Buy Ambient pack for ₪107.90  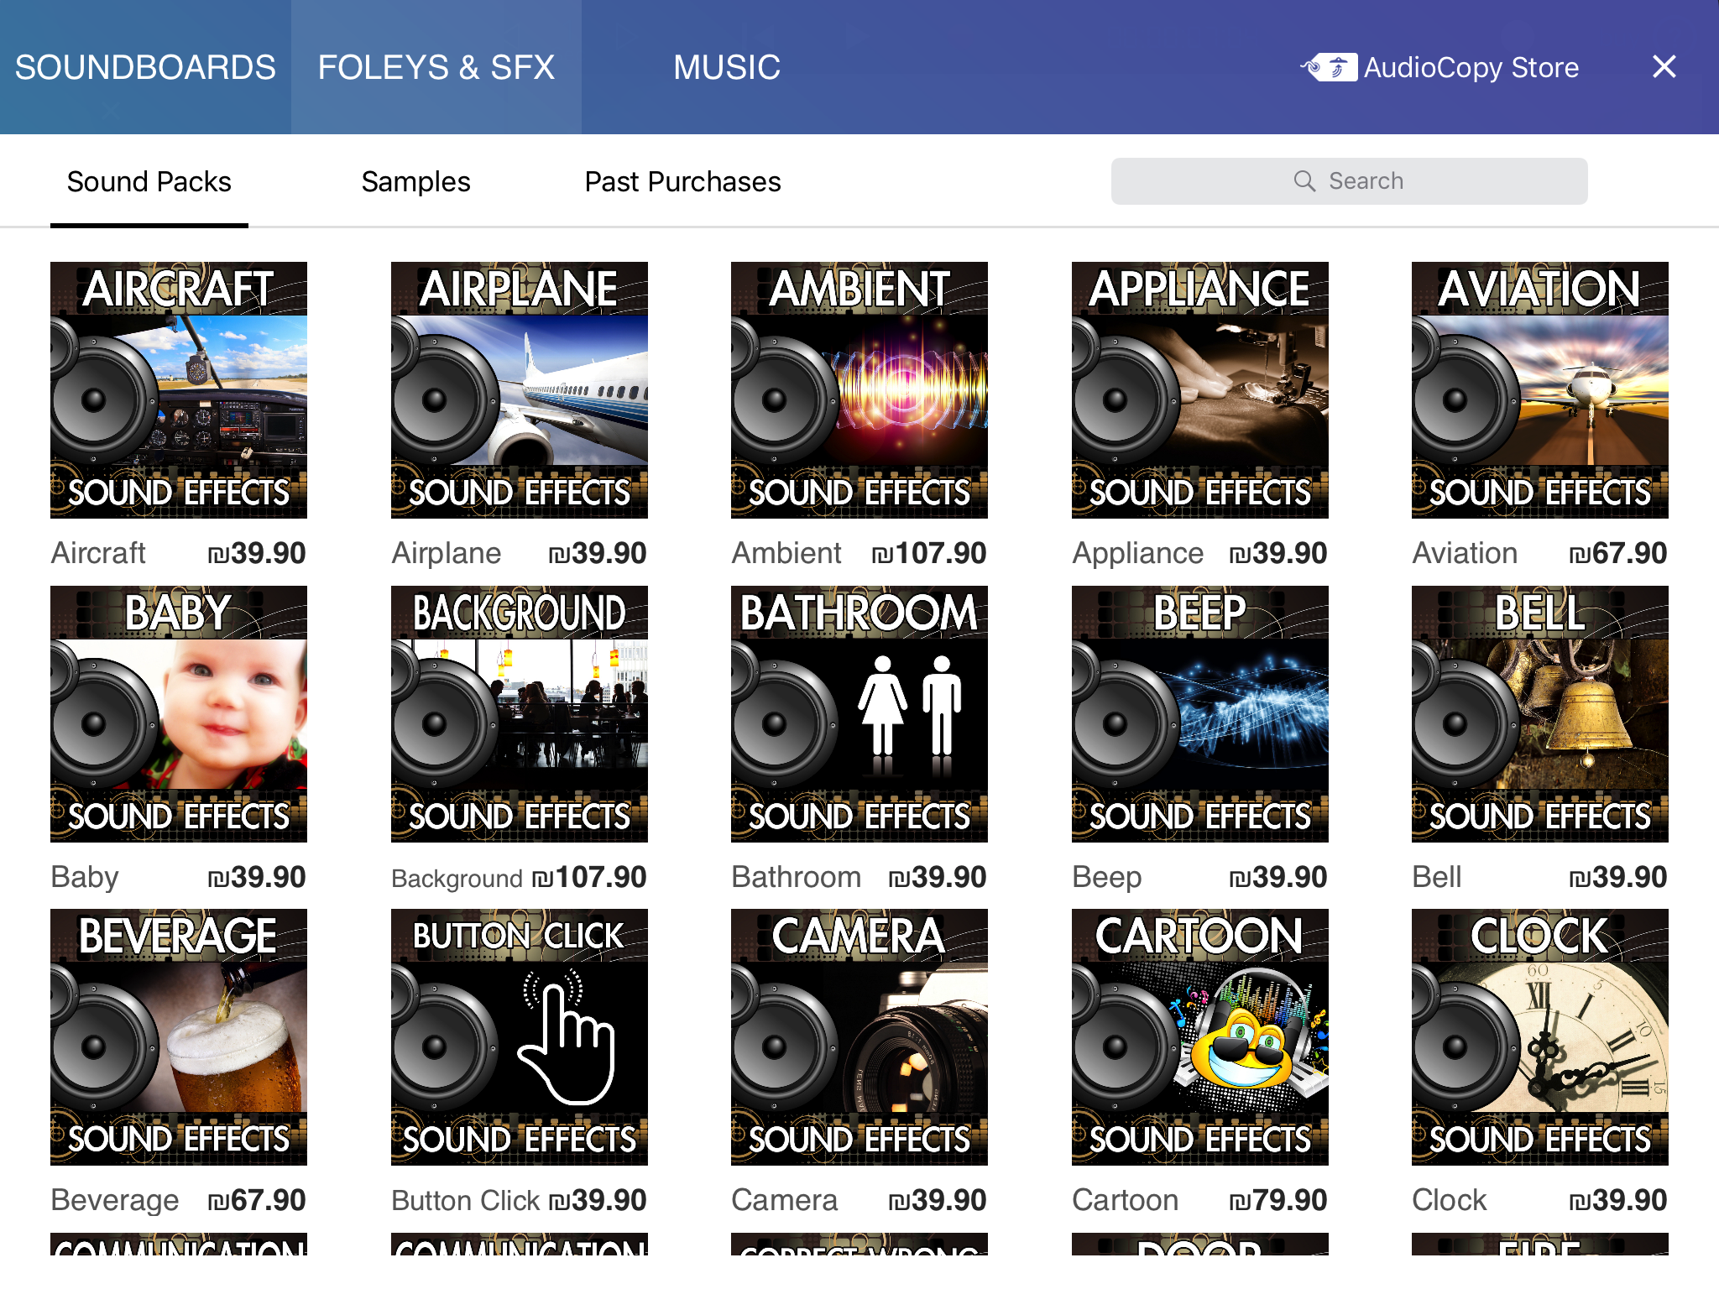tap(929, 553)
